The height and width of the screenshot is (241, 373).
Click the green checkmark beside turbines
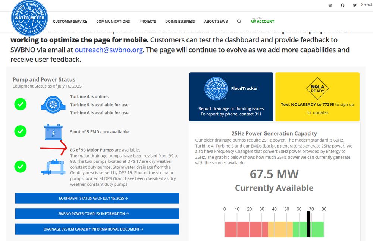click(x=21, y=104)
